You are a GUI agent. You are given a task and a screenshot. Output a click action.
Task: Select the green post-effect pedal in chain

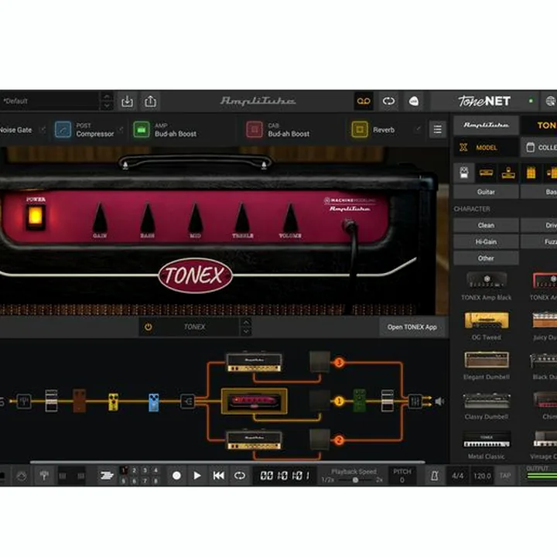(360, 401)
